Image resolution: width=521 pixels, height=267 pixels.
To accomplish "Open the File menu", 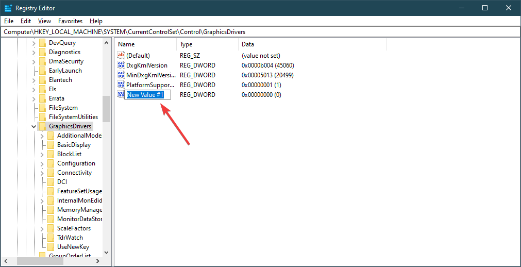I will [9, 21].
